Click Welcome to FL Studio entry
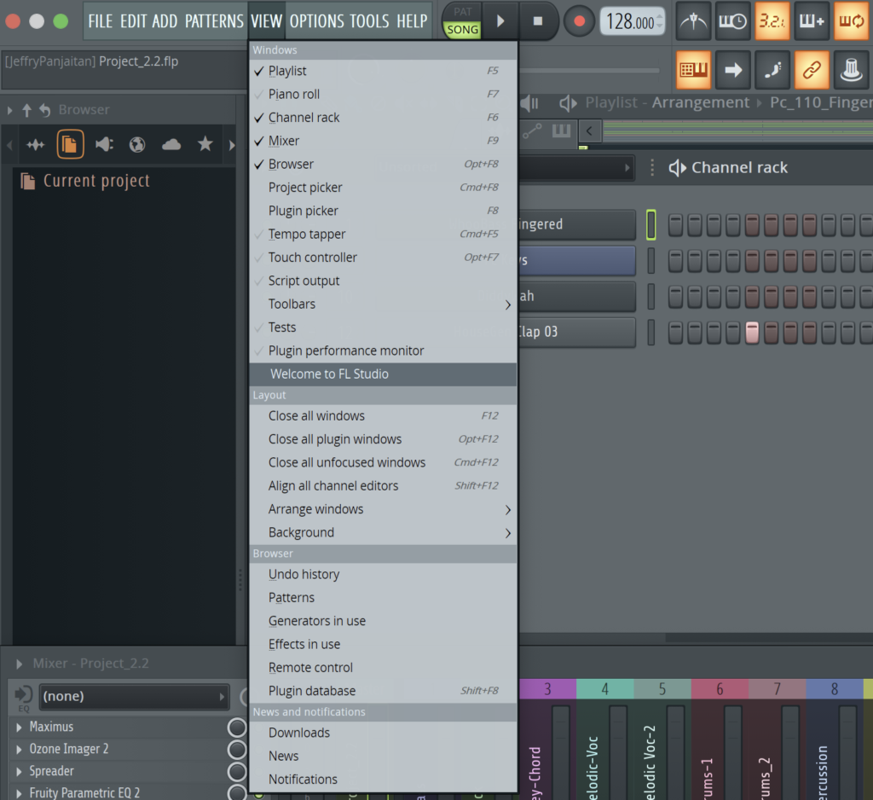This screenshot has height=800, width=873. point(329,374)
